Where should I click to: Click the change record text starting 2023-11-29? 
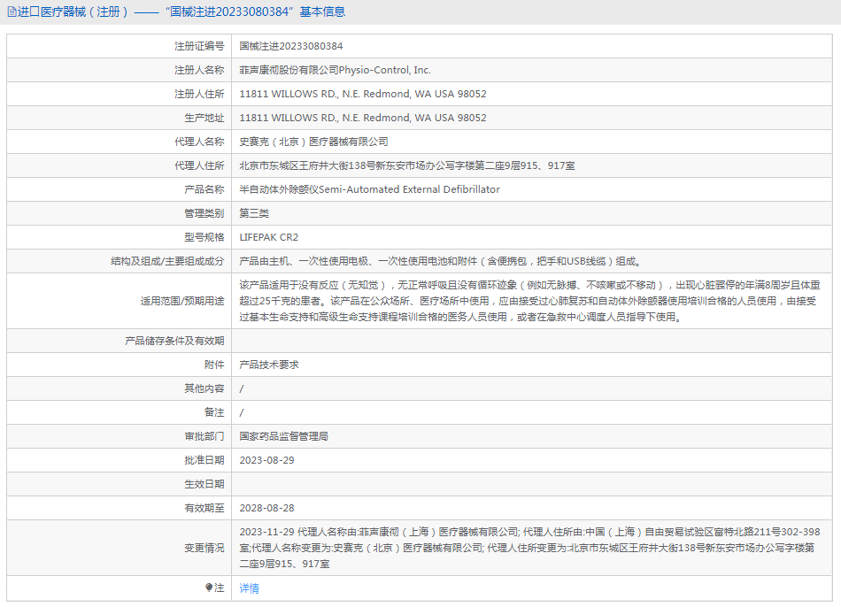point(530,548)
